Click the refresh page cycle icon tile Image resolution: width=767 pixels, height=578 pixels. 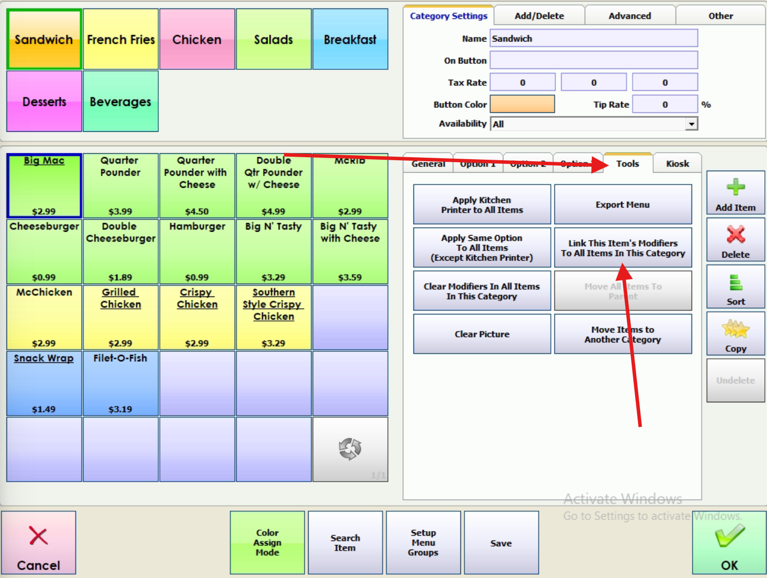tap(350, 449)
